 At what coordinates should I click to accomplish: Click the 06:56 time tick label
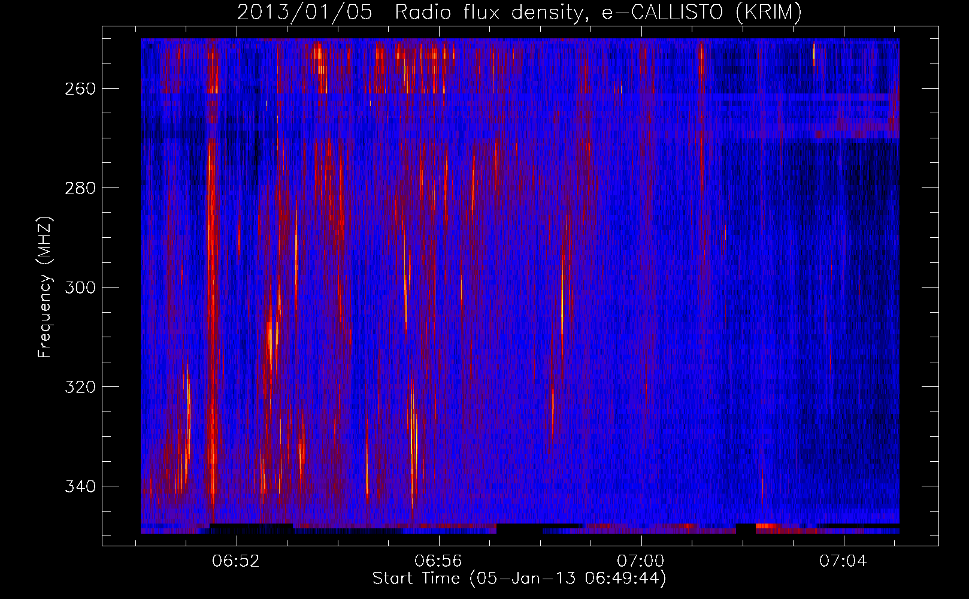point(439,561)
